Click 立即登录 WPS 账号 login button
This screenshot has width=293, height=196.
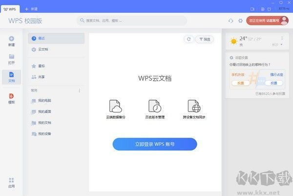coord(155,144)
